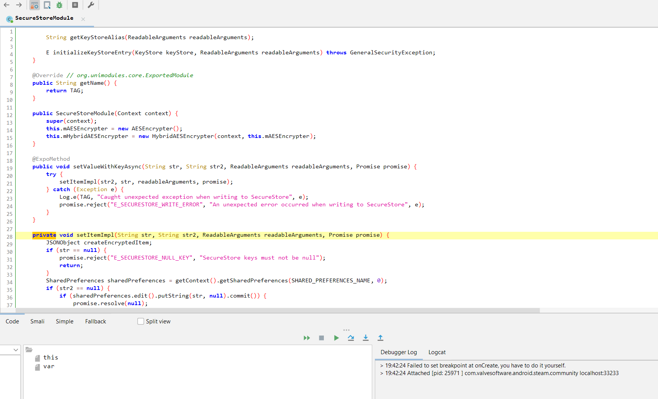Switch to the Smali tab
Screen dimensions: 658x399
(x=37, y=321)
